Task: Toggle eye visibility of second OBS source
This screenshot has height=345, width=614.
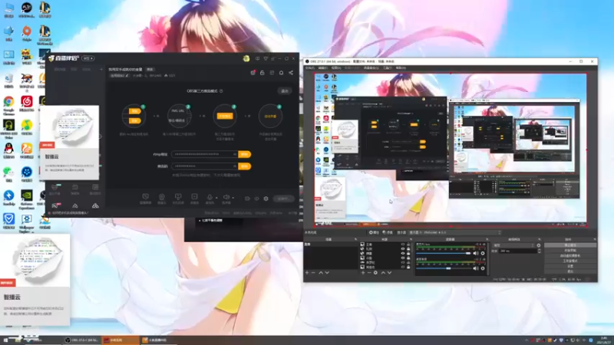Action: 403,248
